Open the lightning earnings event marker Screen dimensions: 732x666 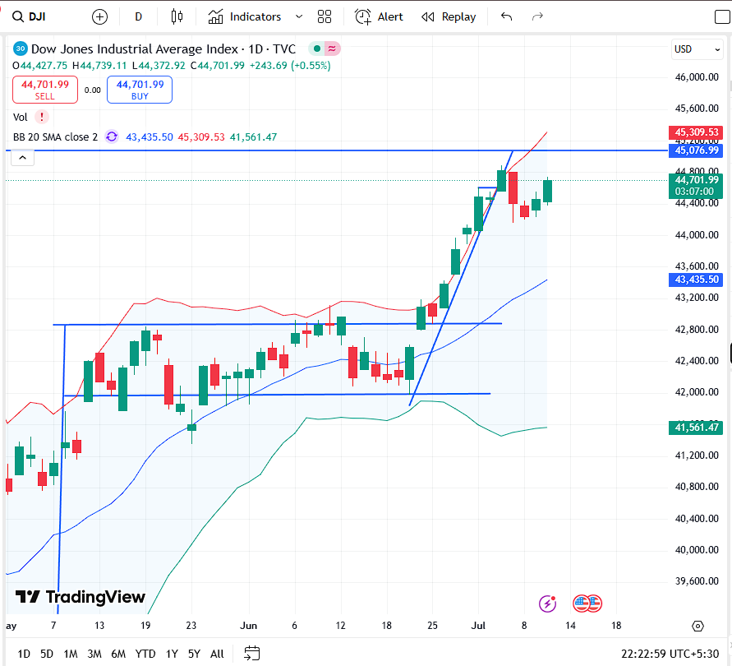pos(547,604)
